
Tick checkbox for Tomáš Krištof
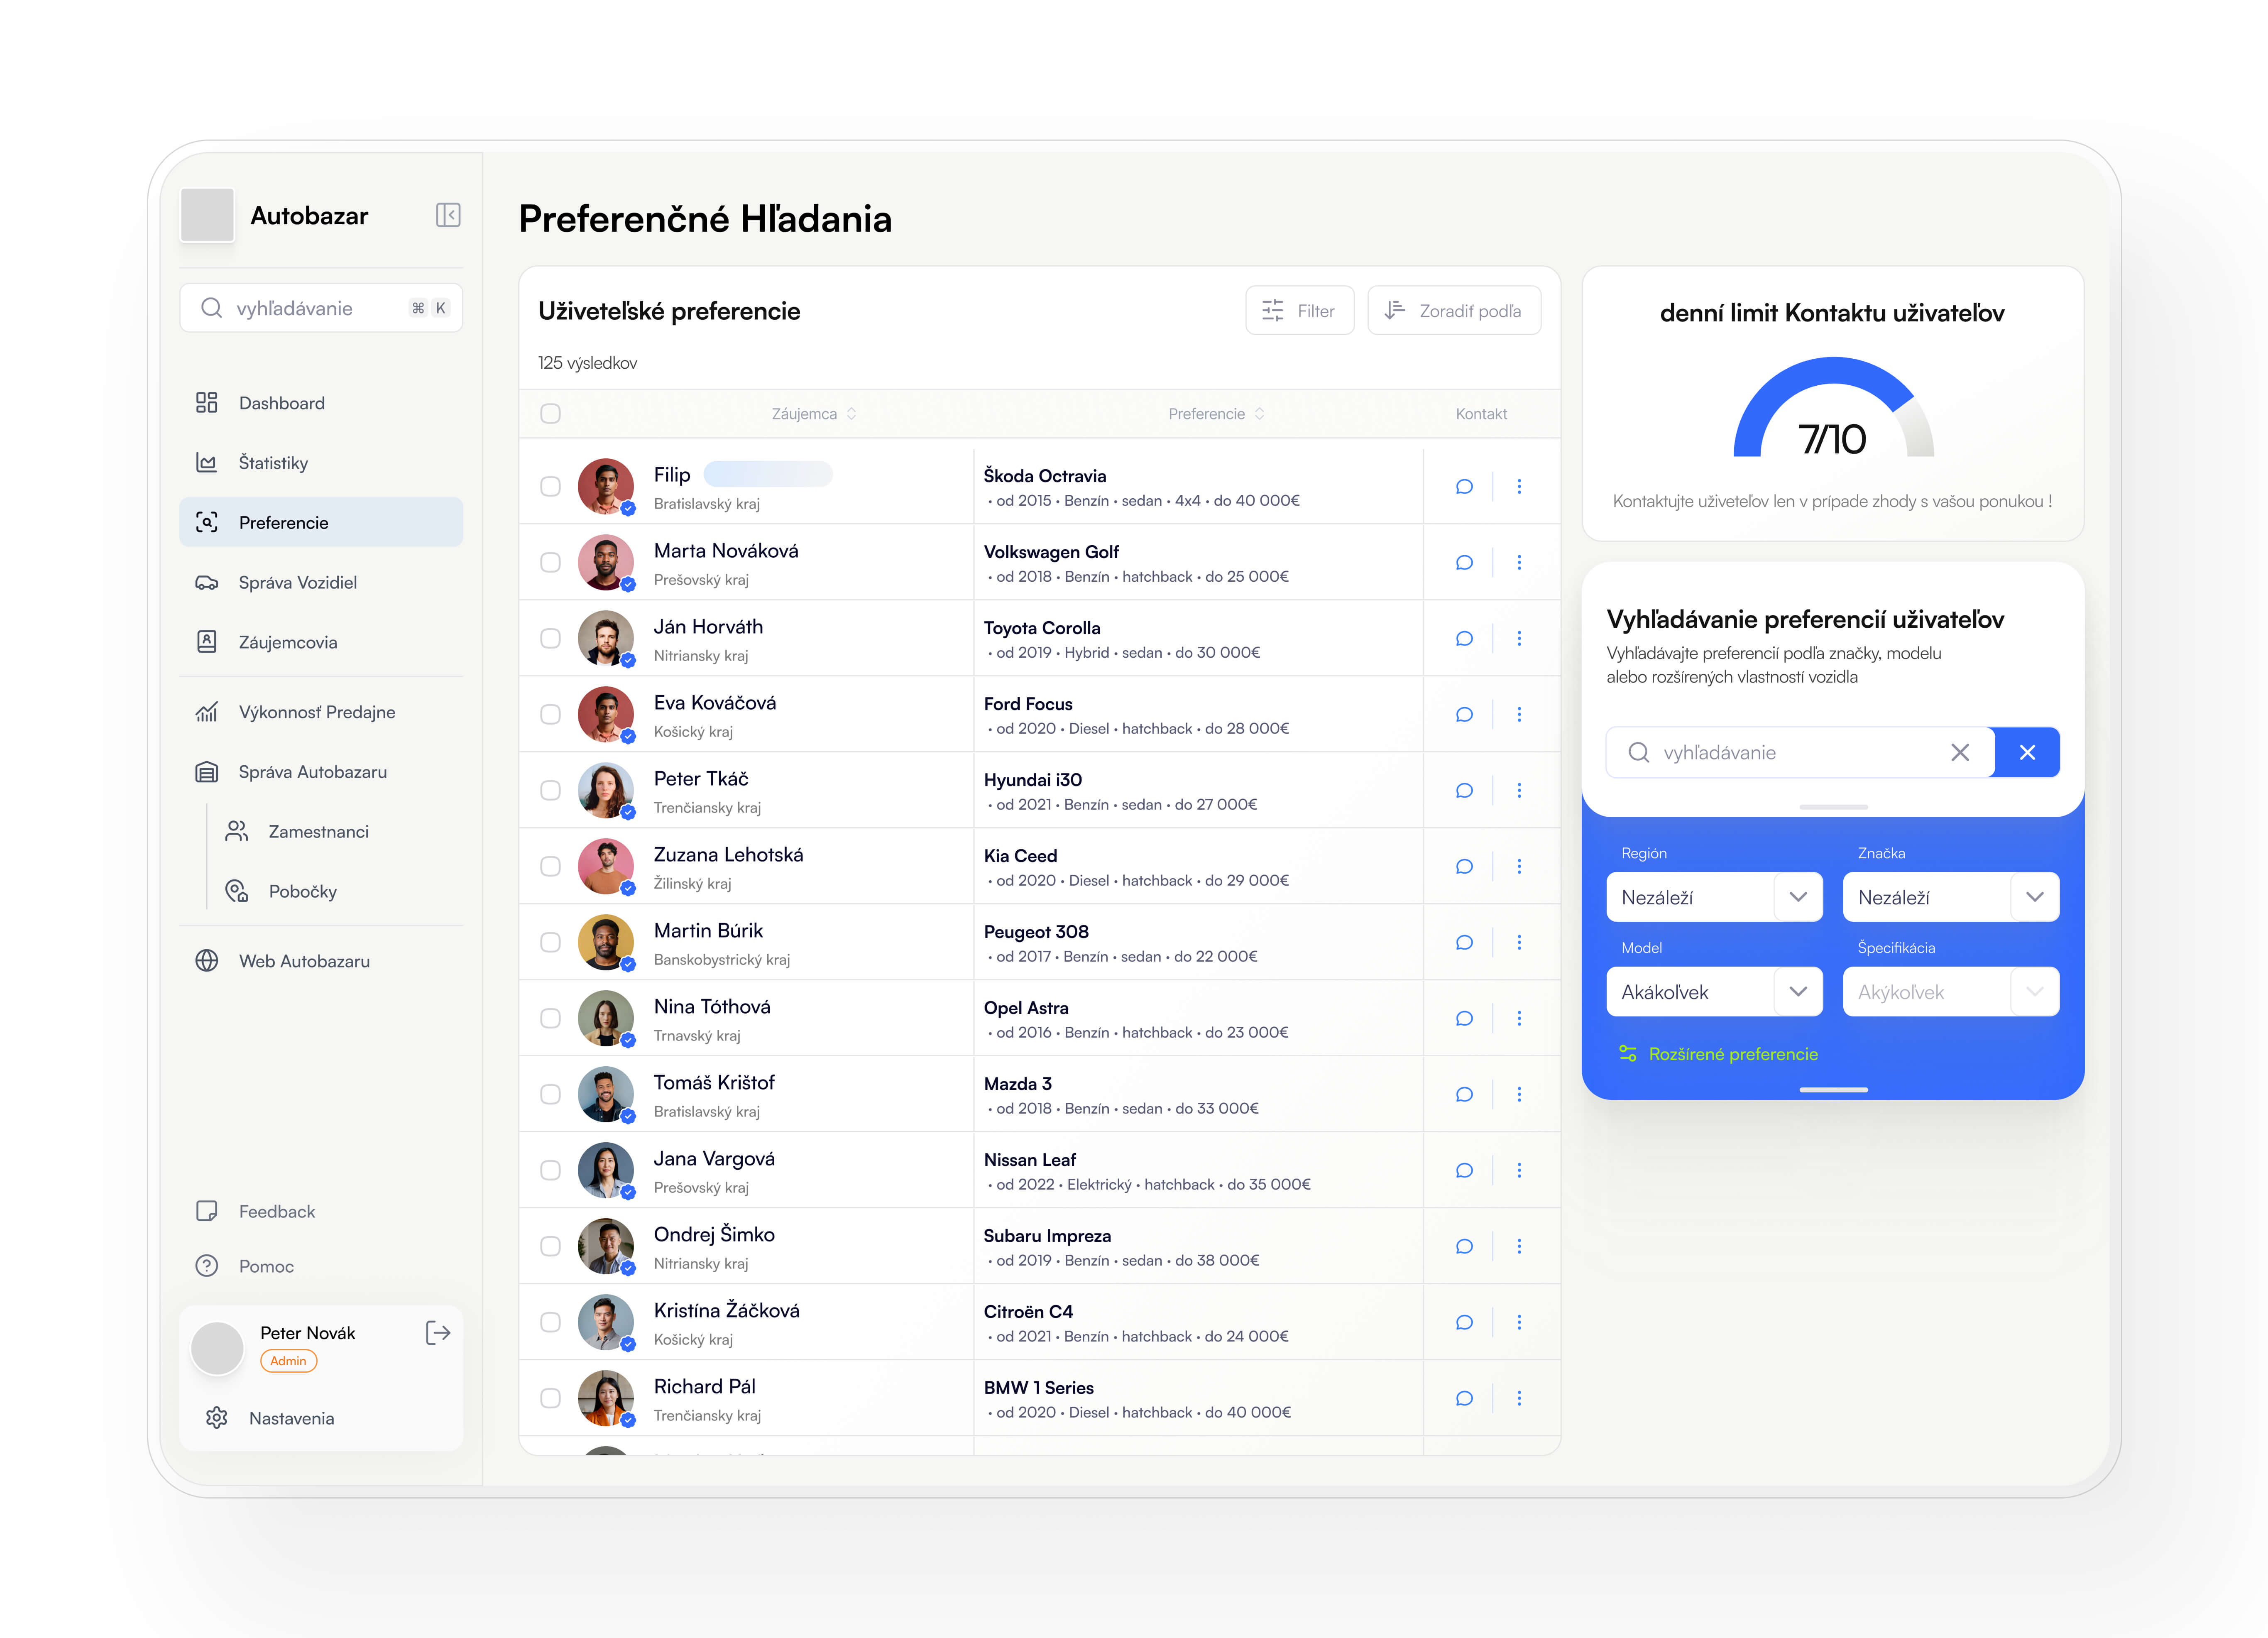pyautogui.click(x=550, y=1094)
